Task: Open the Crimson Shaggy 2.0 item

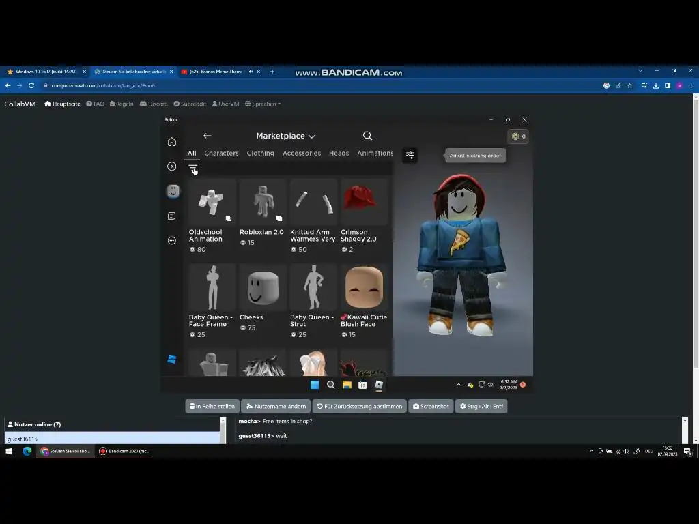Action: point(364,216)
